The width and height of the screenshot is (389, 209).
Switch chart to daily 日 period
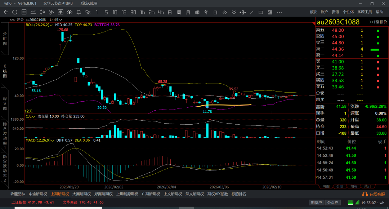point(170,12)
